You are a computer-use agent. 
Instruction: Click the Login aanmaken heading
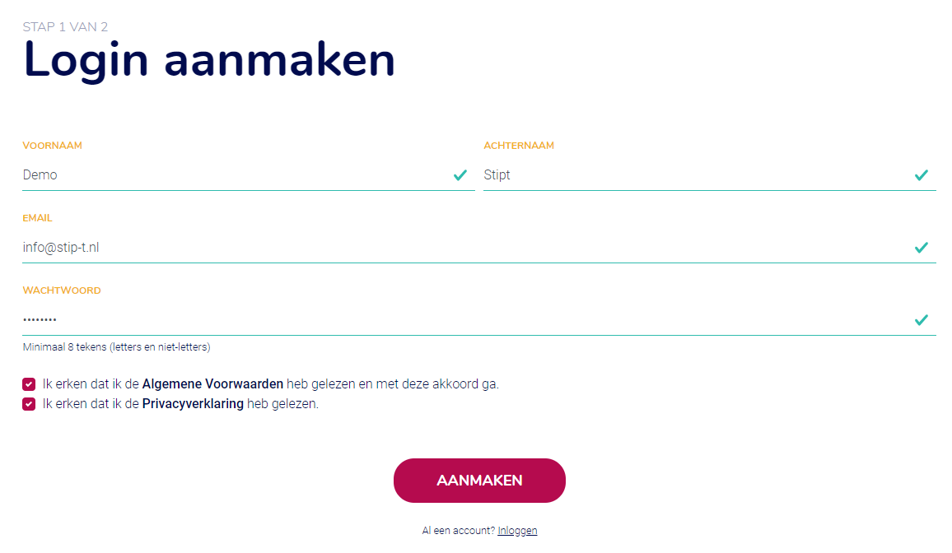tap(208, 58)
